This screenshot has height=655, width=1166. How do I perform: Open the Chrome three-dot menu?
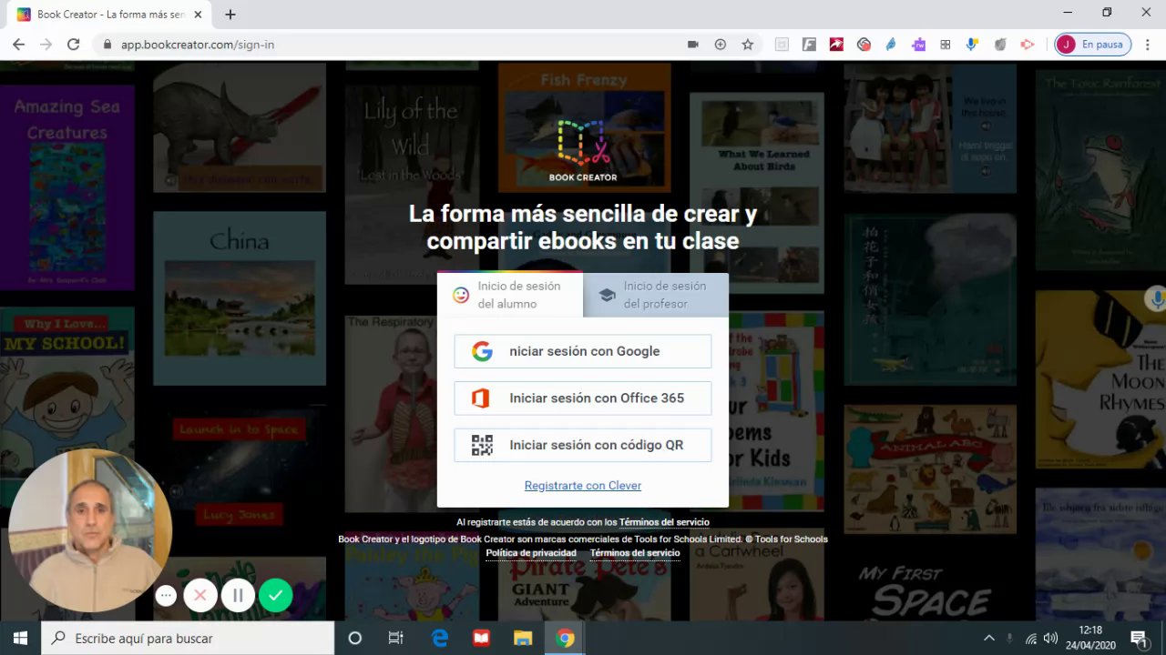pos(1148,45)
